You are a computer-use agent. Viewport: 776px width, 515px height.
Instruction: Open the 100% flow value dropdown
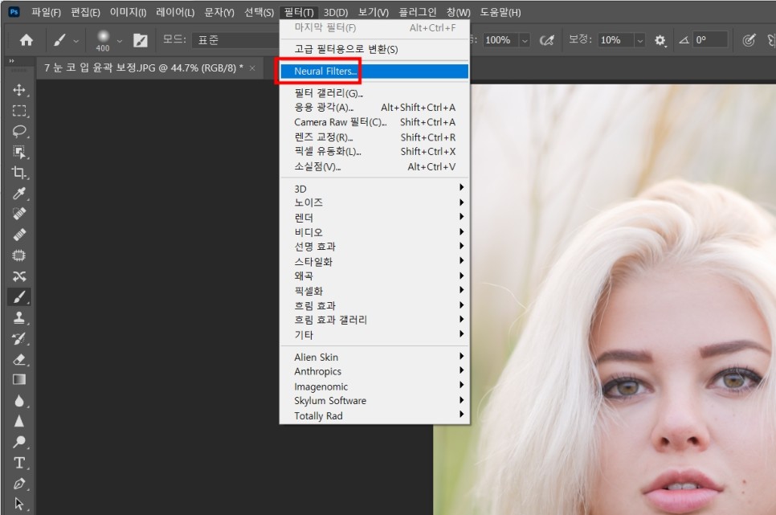(525, 40)
